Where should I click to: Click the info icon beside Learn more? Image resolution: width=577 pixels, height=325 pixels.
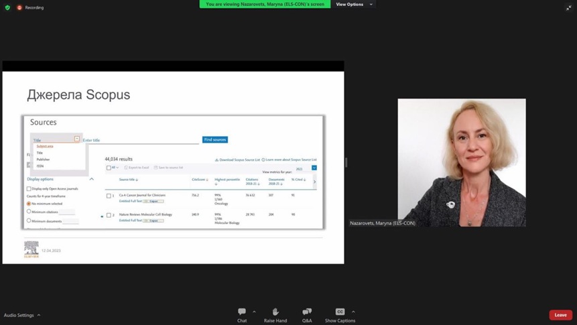(263, 159)
